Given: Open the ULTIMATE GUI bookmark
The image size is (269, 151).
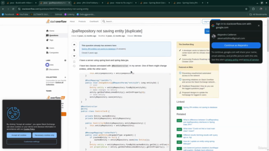Looking at the screenshot, I should click(x=40, y=14).
